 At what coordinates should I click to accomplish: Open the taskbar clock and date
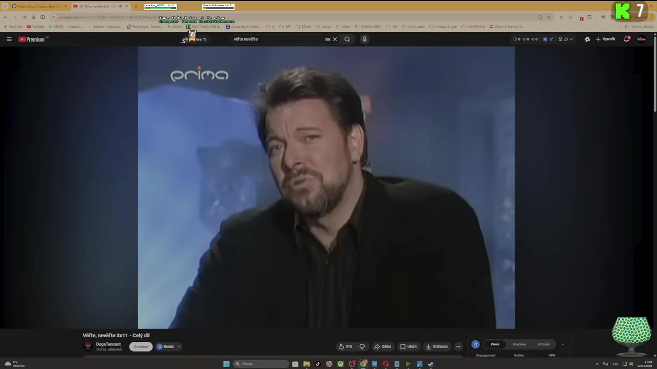[645, 364]
